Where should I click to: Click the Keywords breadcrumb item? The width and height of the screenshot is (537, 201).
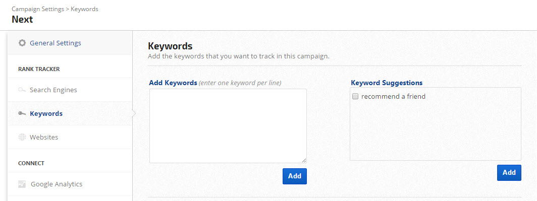(85, 9)
